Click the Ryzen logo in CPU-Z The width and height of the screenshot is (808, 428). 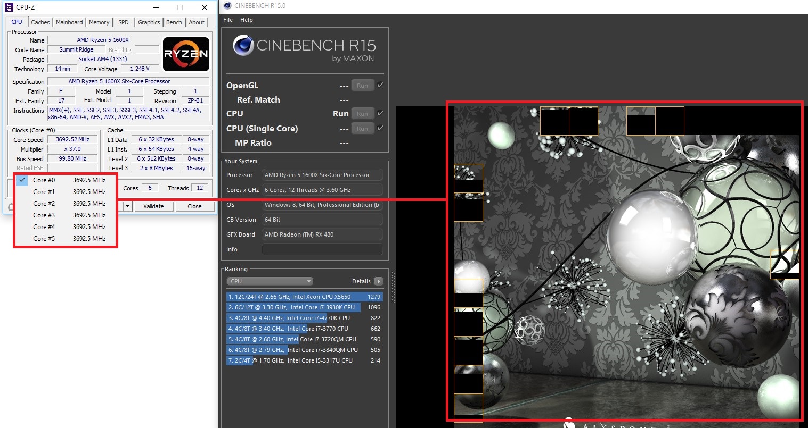coord(186,54)
